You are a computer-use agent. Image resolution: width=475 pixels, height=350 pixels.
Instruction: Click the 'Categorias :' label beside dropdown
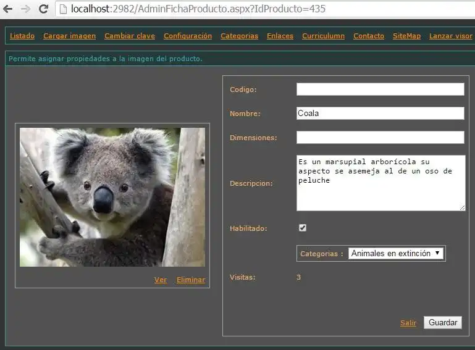[x=321, y=254]
